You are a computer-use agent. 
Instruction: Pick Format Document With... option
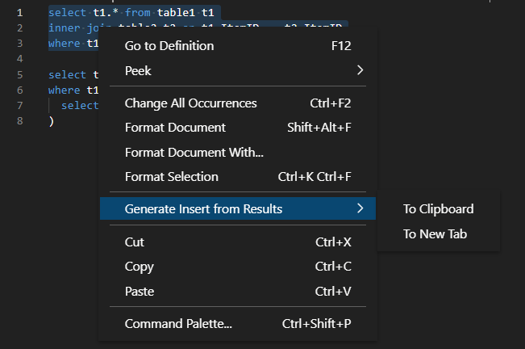(x=194, y=152)
